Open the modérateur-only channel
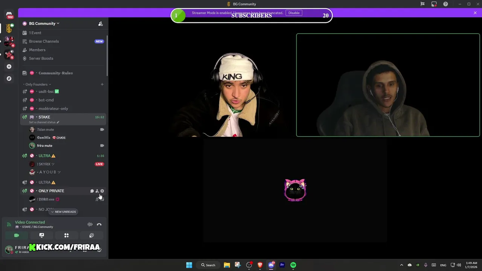 click(63, 108)
